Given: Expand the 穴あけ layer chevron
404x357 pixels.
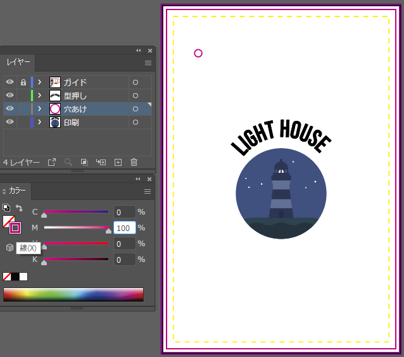Looking at the screenshot, I should tap(40, 109).
